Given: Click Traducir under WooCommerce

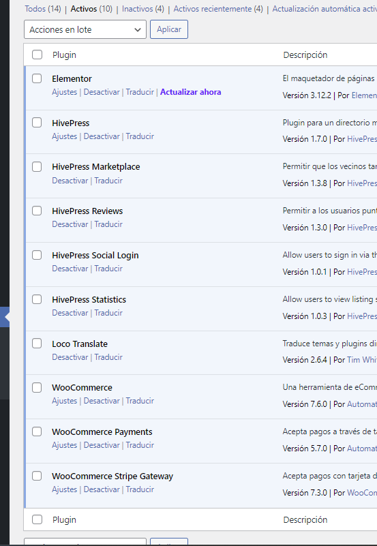Looking at the screenshot, I should click(140, 401).
